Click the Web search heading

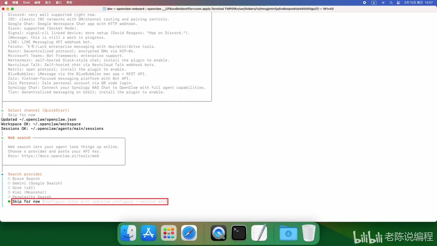pos(19,137)
